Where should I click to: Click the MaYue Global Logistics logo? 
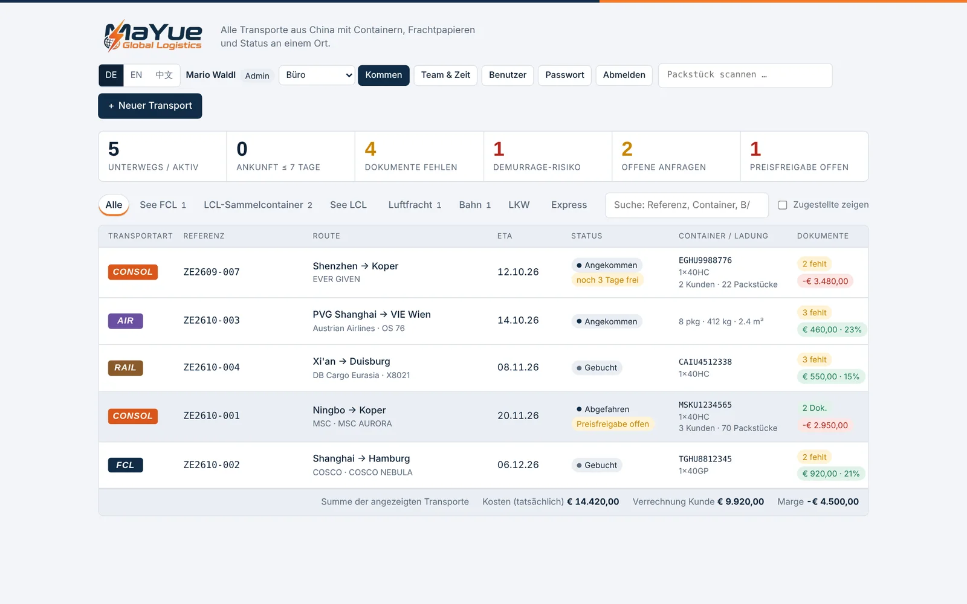pyautogui.click(x=152, y=36)
